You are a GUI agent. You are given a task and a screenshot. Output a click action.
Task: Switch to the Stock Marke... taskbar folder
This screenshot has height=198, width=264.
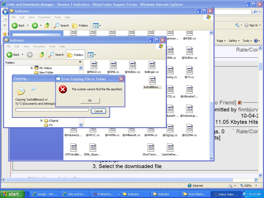click(x=195, y=194)
